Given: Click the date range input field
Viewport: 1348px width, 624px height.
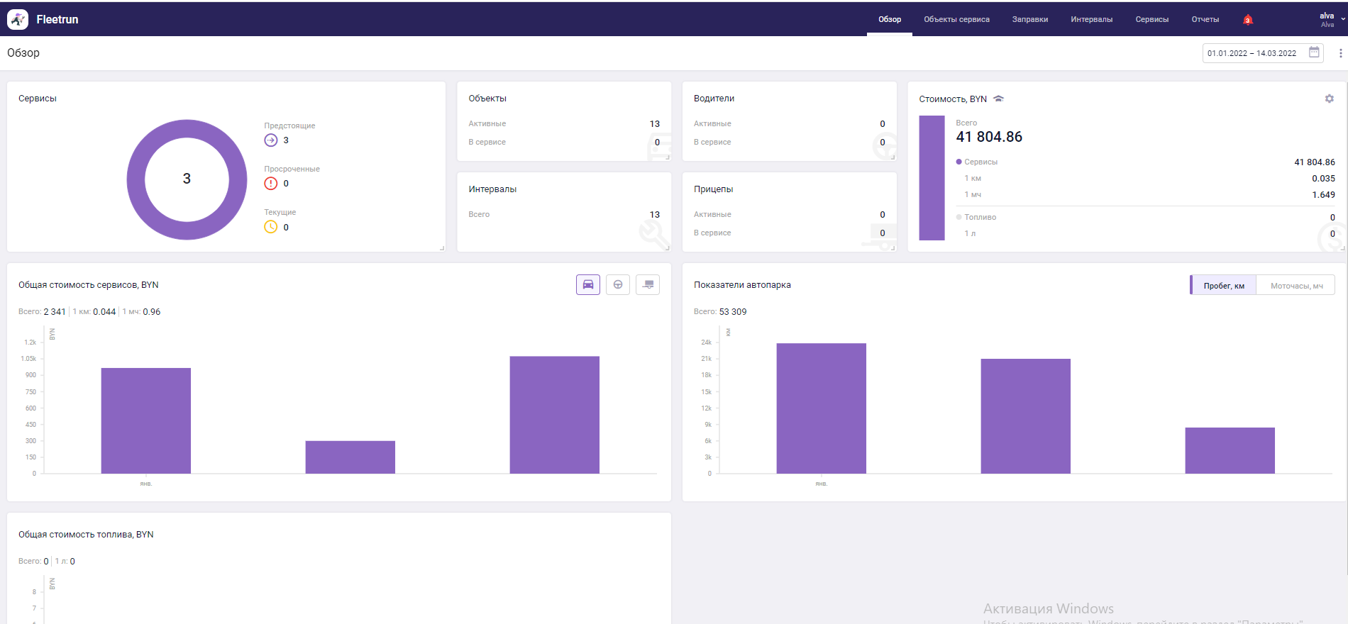Looking at the screenshot, I should click(x=1252, y=53).
